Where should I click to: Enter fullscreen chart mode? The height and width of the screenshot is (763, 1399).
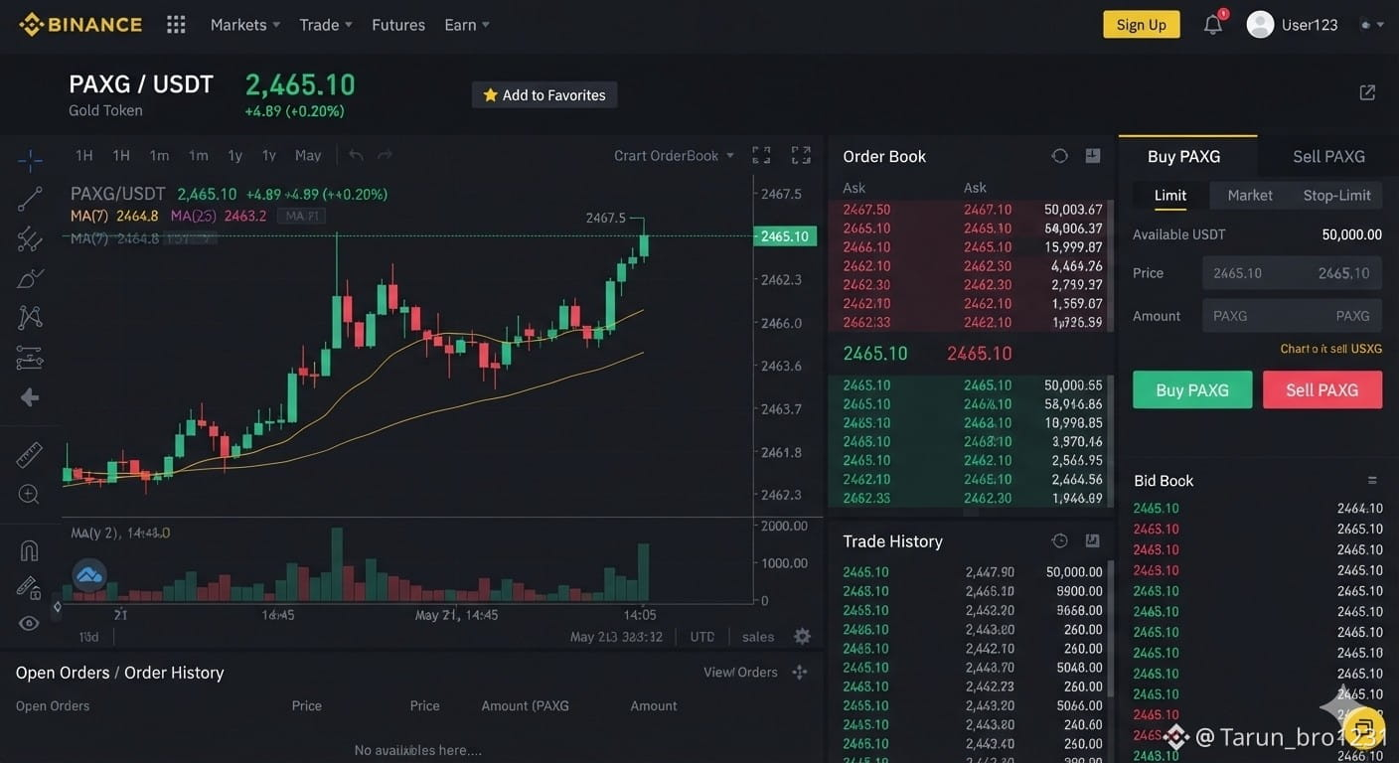pos(801,155)
